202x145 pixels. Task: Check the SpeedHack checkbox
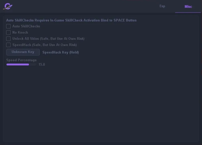[8, 45]
